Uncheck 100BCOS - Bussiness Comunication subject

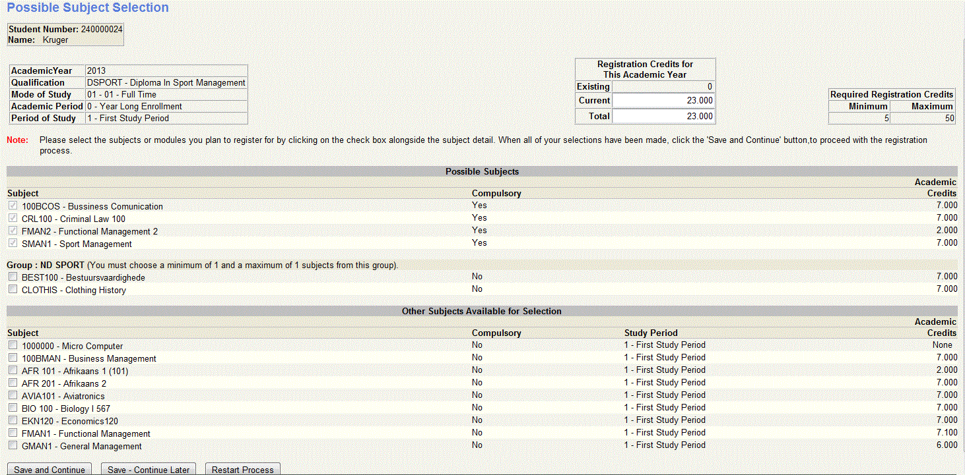click(x=12, y=206)
